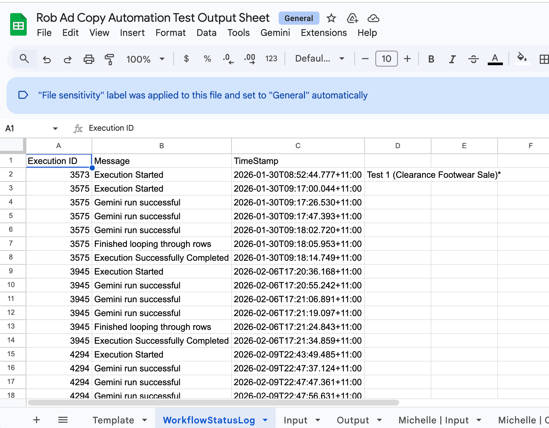Add a new sheet with plus button
549x428 pixels.
click(x=37, y=420)
